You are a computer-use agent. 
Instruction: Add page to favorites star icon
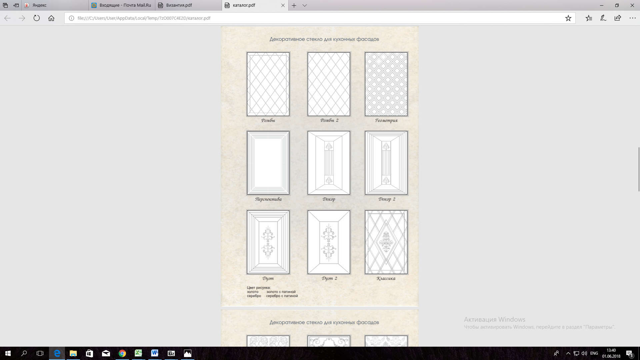(x=568, y=18)
